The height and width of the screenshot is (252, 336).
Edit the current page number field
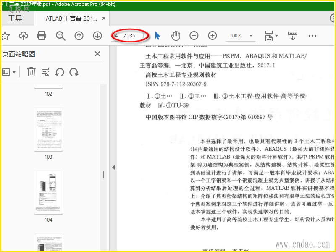point(118,36)
